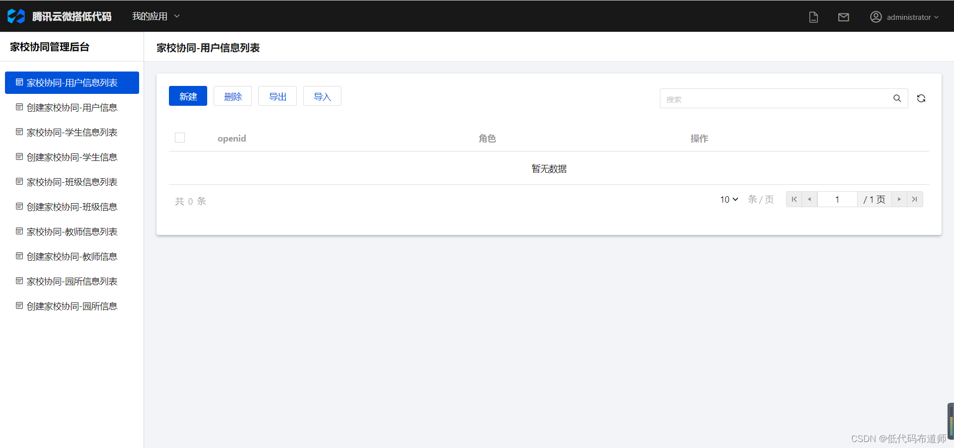Click icon beside 家校协同-用户信息列表 menu item
This screenshot has height=448, width=954.
[19, 82]
